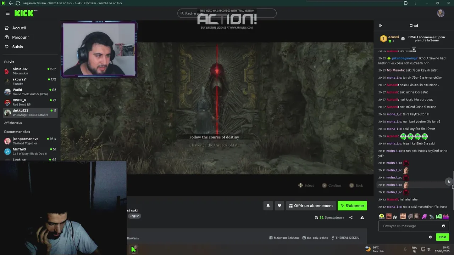The width and height of the screenshot is (454, 255).
Task: Select dekku123 channel in sidebar
Action: (30, 113)
